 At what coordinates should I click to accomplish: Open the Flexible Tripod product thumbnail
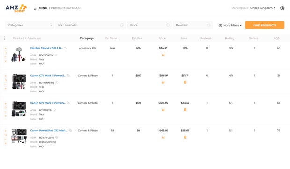point(19,54)
